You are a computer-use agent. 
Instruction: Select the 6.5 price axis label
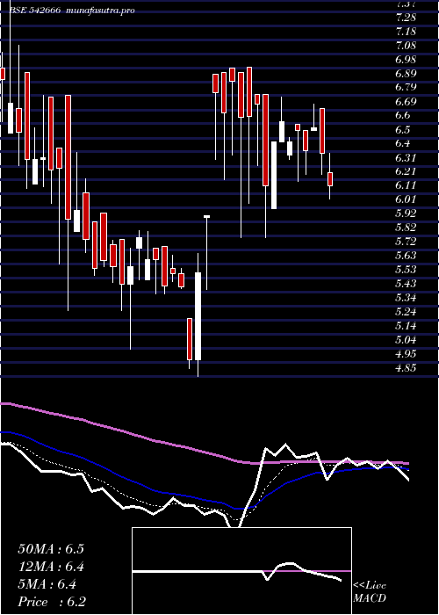[x=403, y=130]
